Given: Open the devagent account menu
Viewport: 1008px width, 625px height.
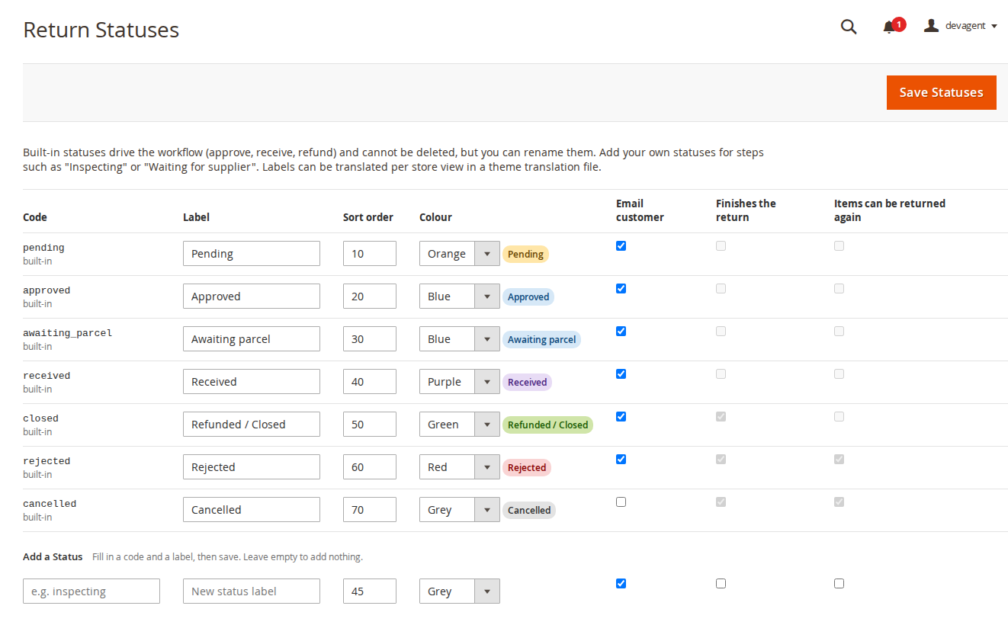Looking at the screenshot, I should [961, 26].
